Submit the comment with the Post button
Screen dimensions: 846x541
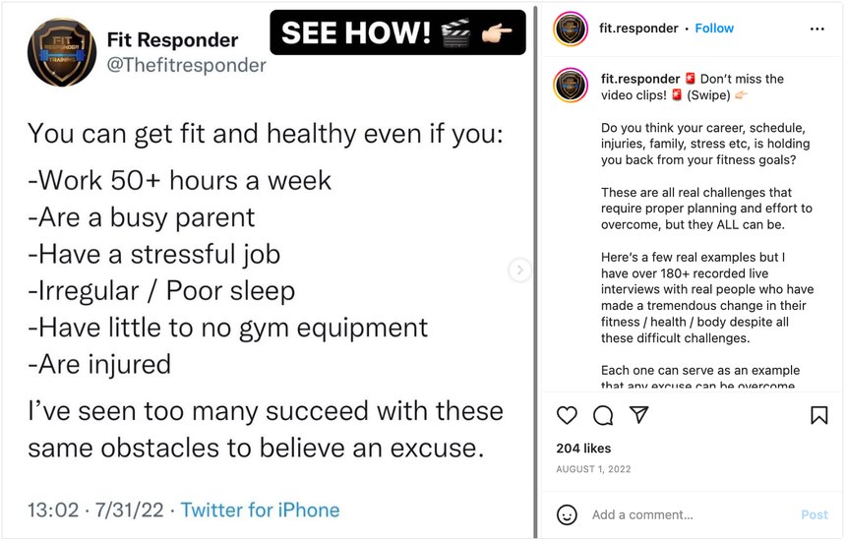coord(815,514)
